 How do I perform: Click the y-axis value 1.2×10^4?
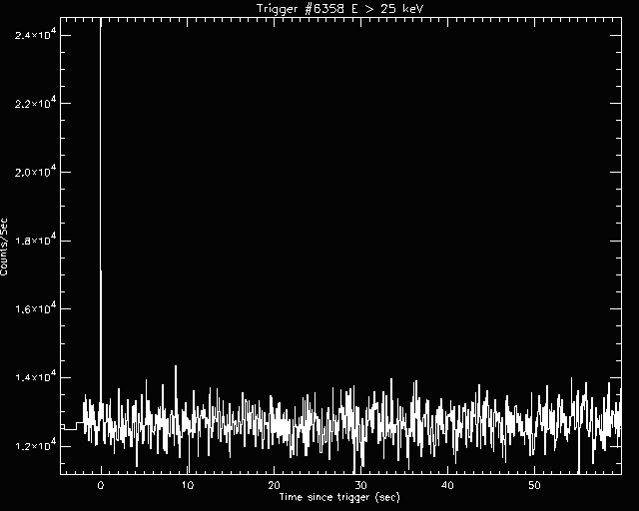click(x=36, y=445)
